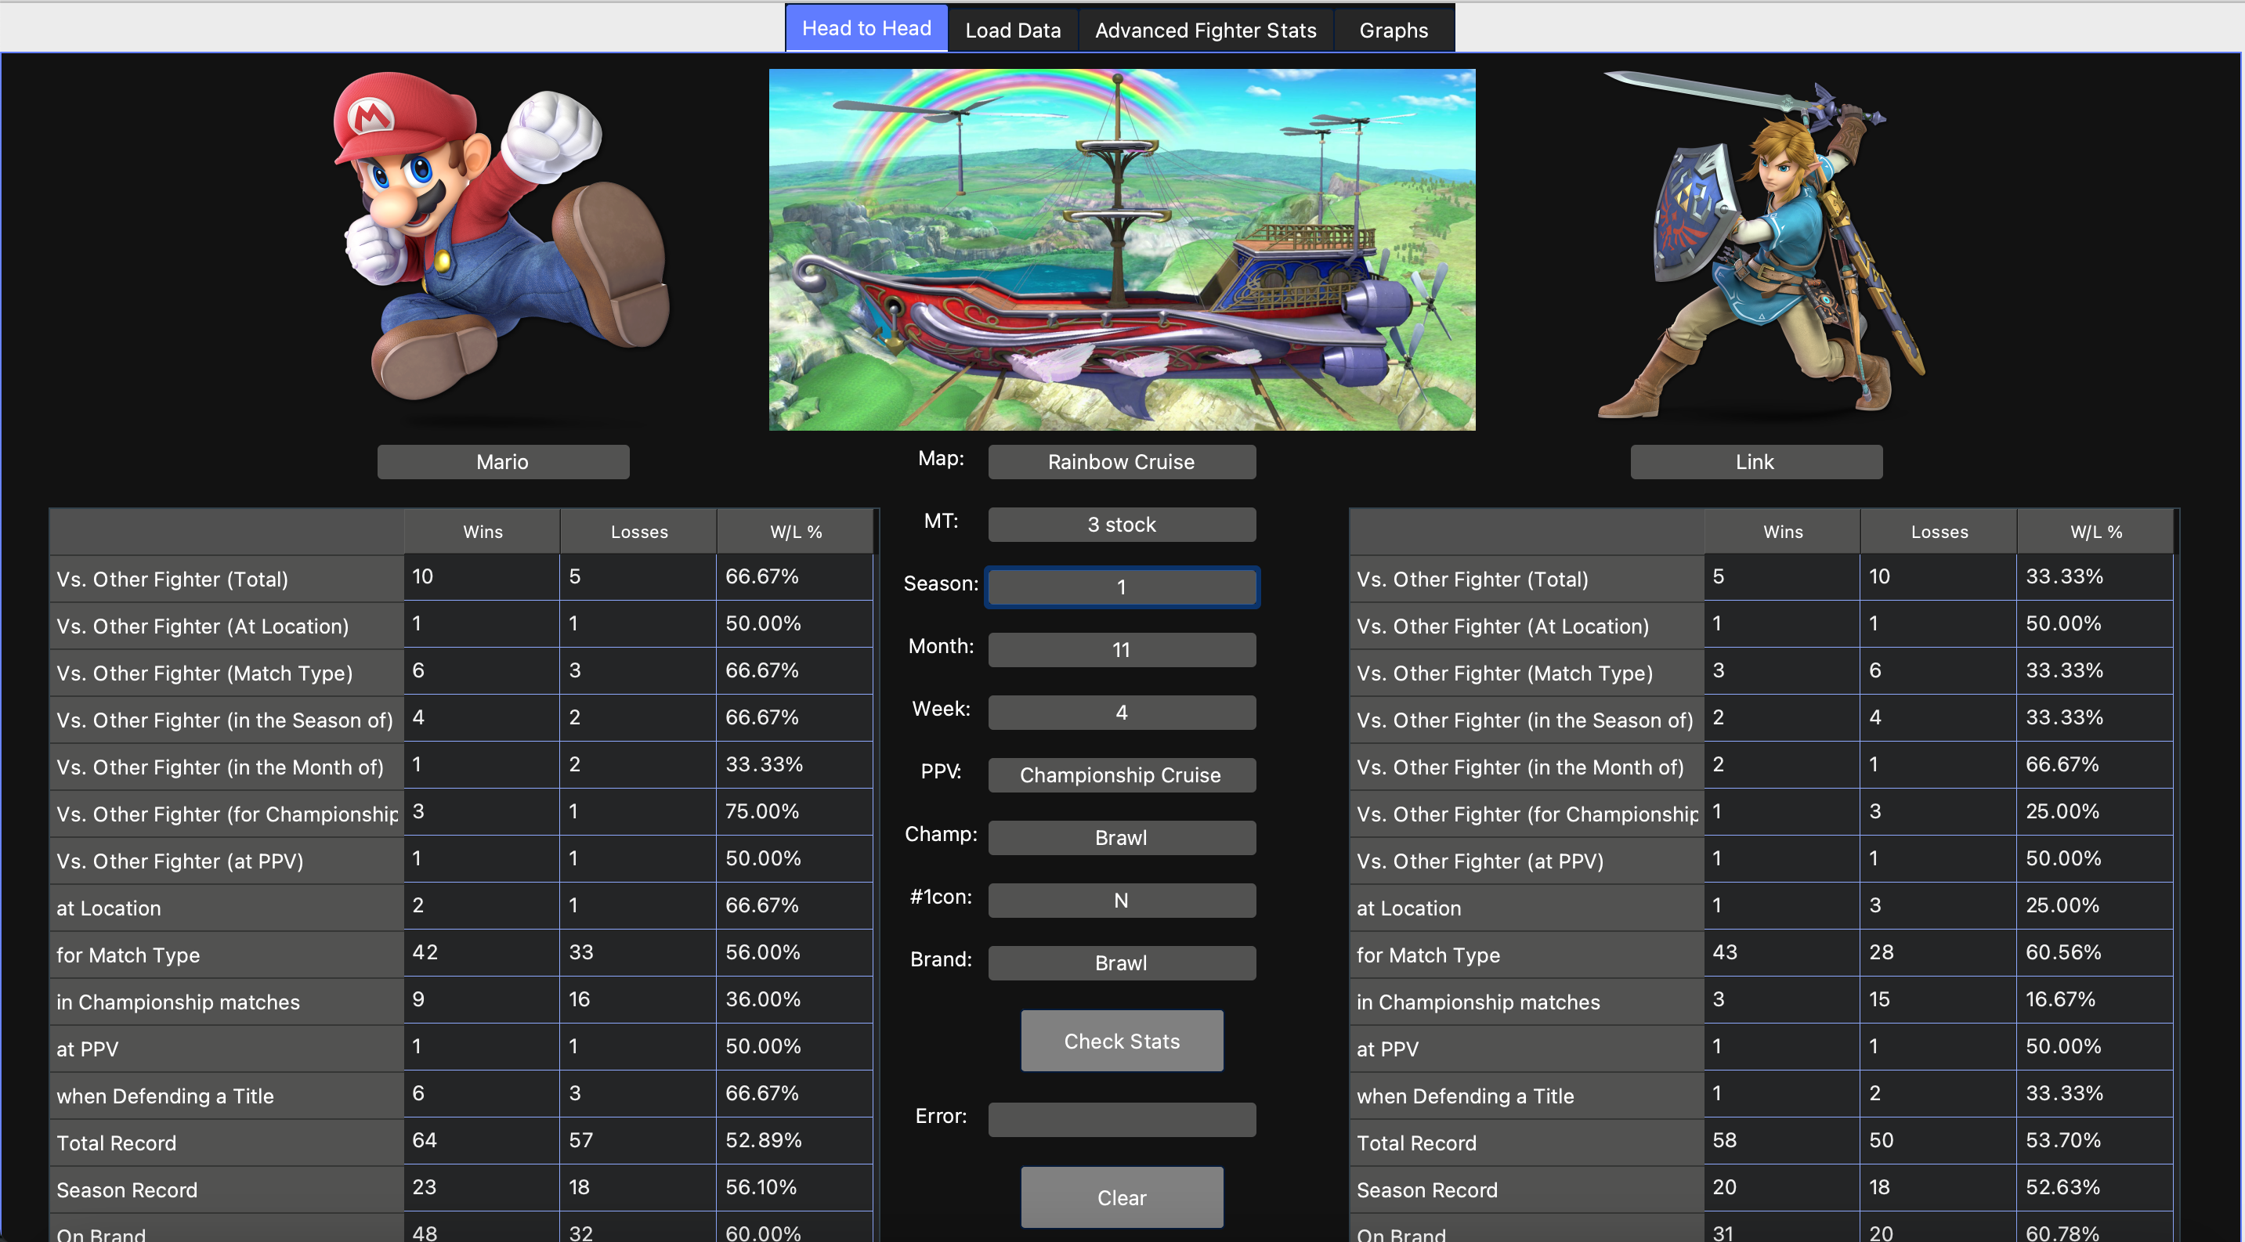Focus the Season field showing 1
The image size is (2245, 1242).
coord(1121,587)
